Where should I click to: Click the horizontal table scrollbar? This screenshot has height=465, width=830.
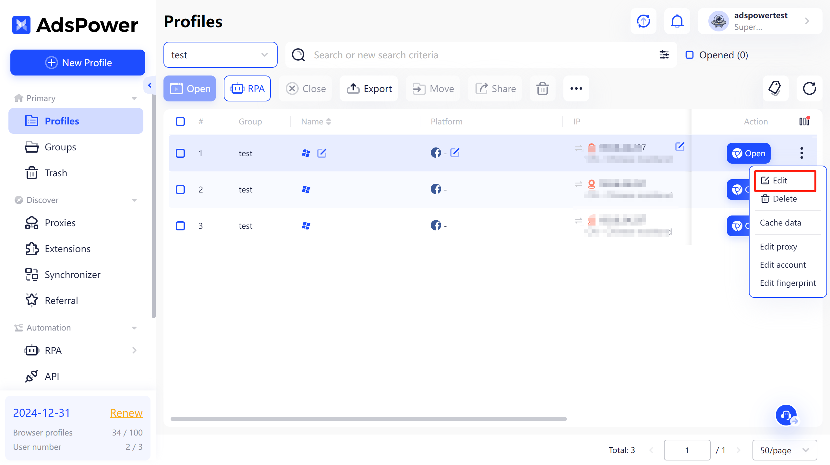tap(368, 419)
